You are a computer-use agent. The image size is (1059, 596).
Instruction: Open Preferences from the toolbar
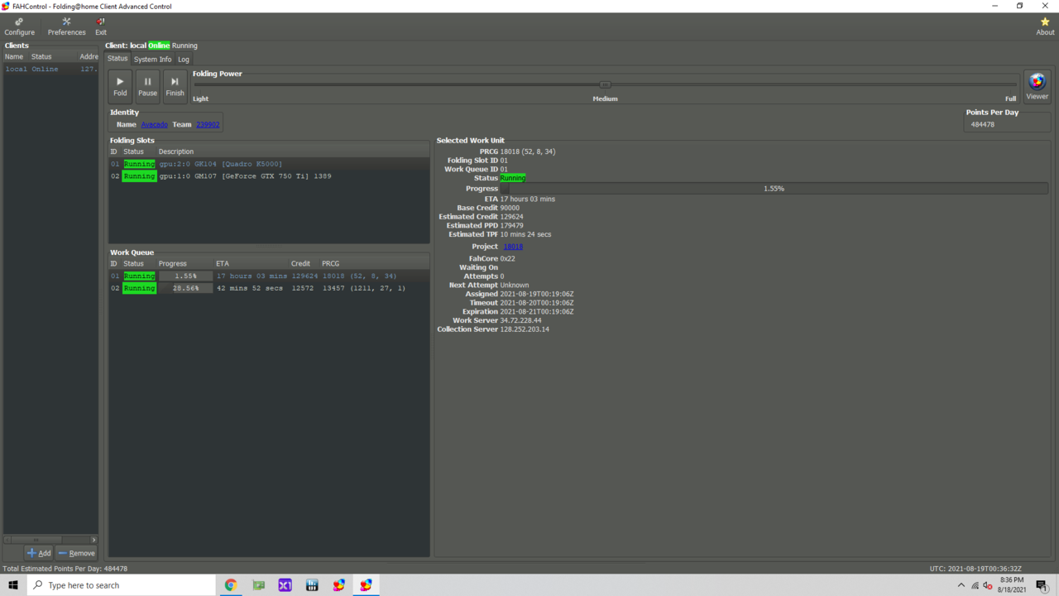coord(66,26)
